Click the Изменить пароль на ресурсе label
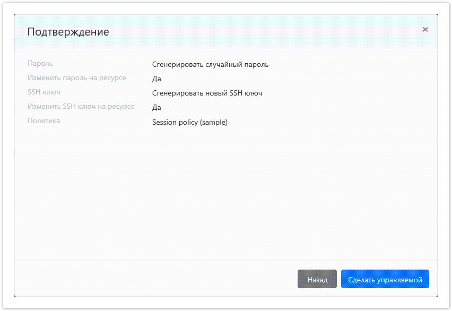This screenshot has width=452, height=311. pyautogui.click(x=77, y=78)
